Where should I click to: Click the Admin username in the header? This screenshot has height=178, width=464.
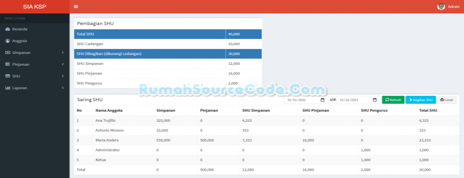(x=453, y=7)
